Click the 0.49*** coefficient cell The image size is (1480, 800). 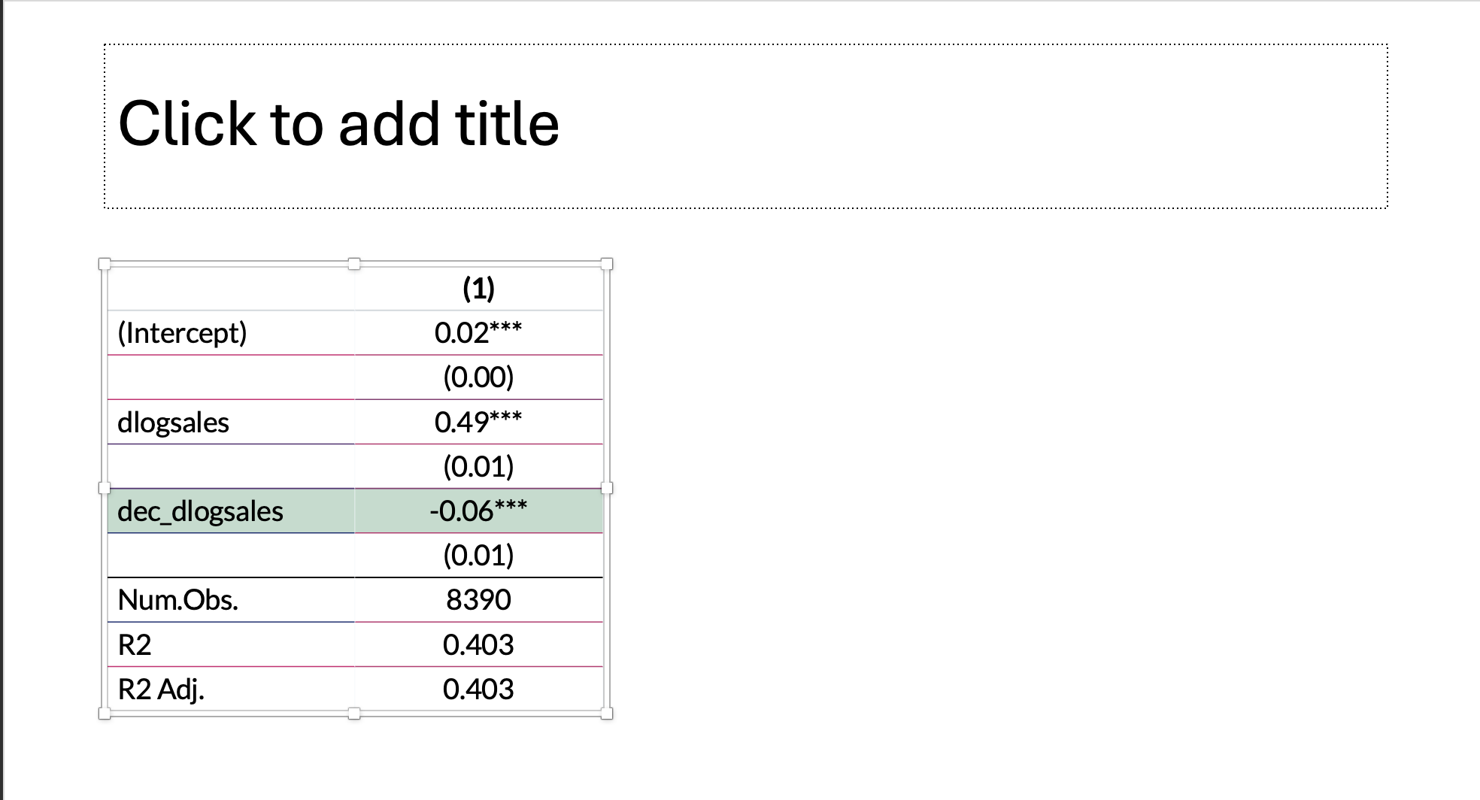pos(478,423)
